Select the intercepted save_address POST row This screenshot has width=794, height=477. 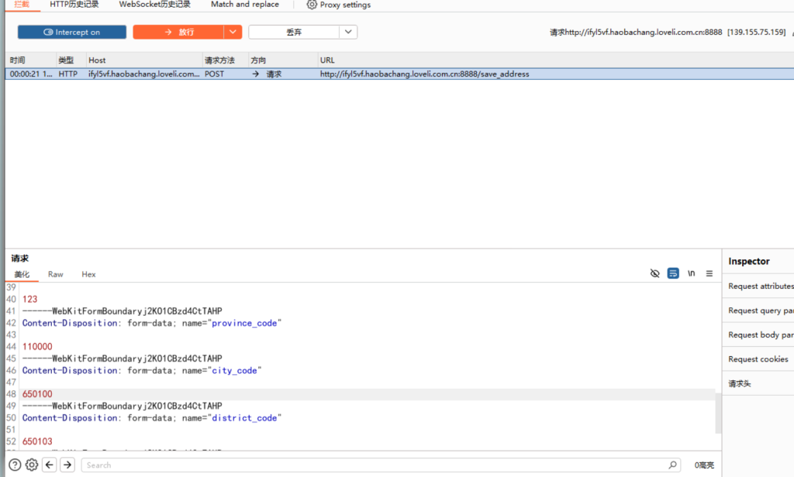click(x=310, y=74)
